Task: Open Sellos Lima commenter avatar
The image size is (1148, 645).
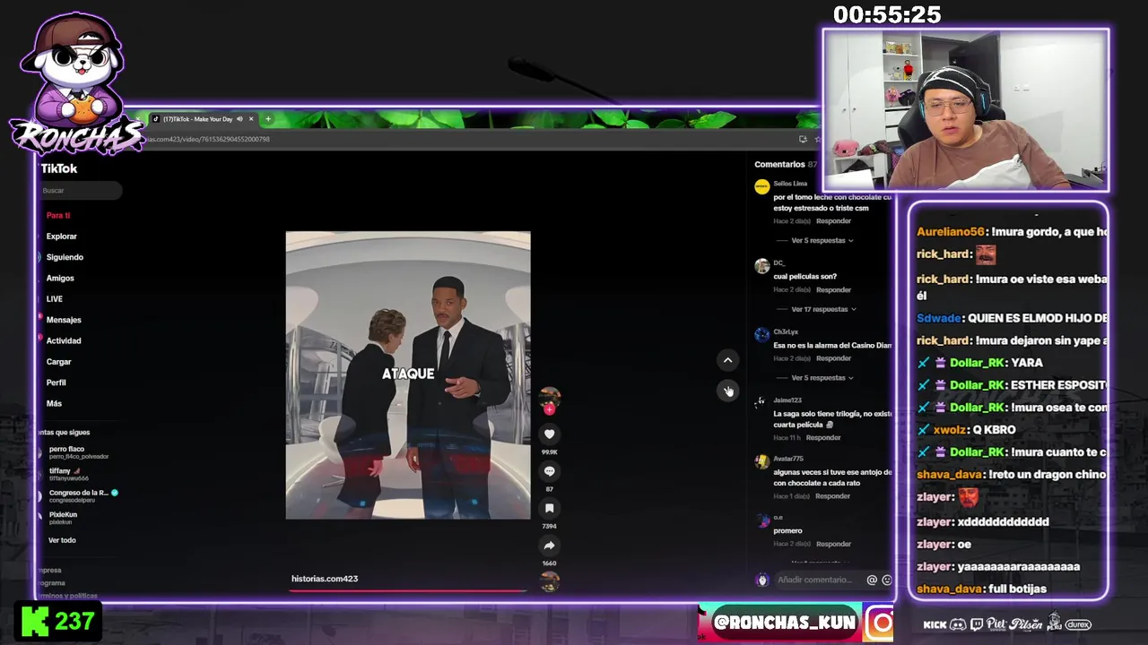Action: (x=761, y=187)
